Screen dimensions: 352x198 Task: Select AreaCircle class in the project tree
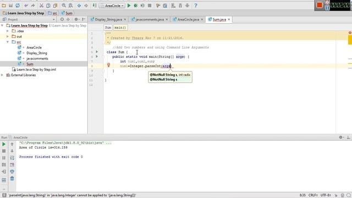pyautogui.click(x=34, y=47)
